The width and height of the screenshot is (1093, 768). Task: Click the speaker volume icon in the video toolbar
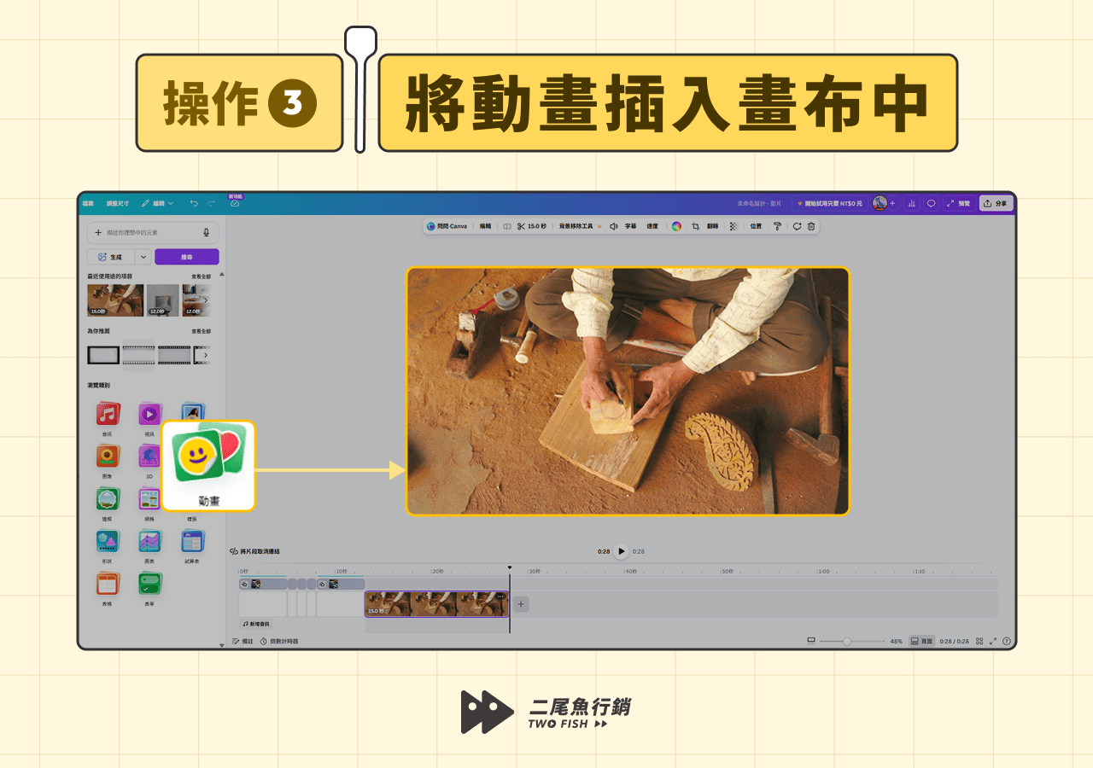point(614,226)
